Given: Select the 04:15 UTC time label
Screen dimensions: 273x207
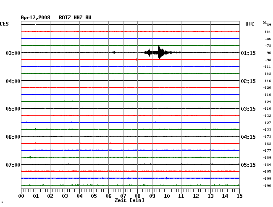Looking at the screenshot, I should coord(248,137).
